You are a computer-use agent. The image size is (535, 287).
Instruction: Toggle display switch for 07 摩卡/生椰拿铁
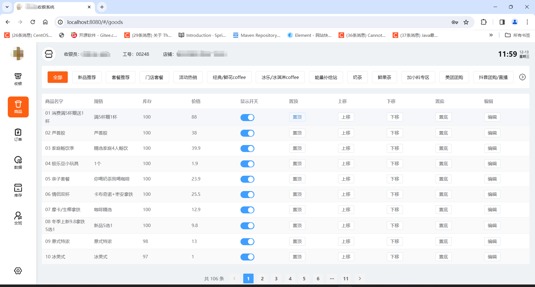[247, 210]
